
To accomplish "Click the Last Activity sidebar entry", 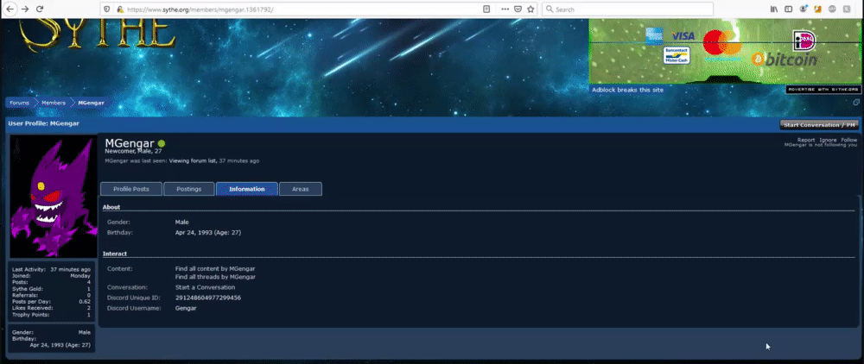I will 51,269.
